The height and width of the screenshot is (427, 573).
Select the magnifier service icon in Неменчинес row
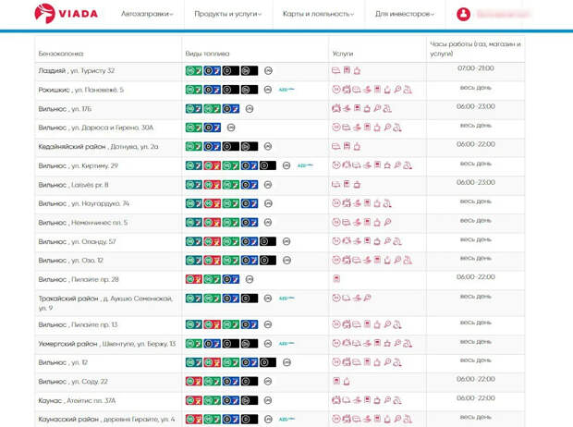387,222
